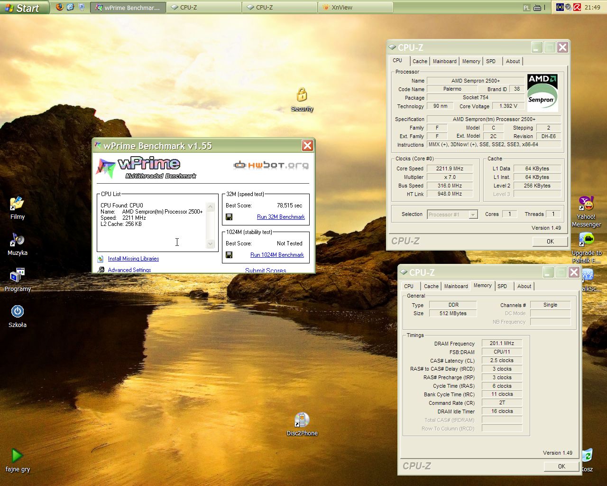Viewport: 607px width, 486px height.
Task: Open the red Avira umbrella tray icon
Action: tap(577, 7)
